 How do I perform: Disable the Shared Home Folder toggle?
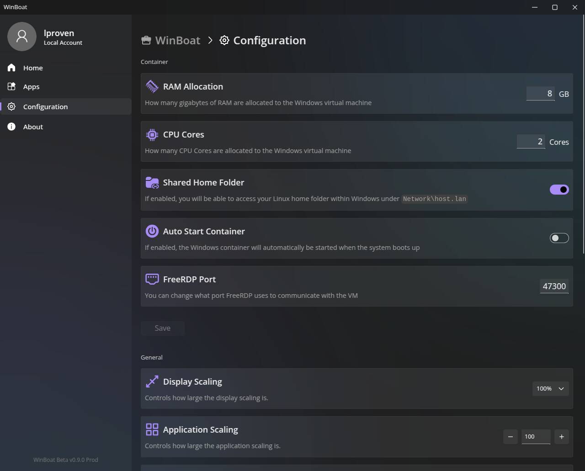[x=559, y=190]
